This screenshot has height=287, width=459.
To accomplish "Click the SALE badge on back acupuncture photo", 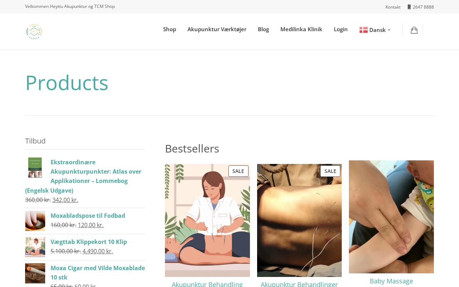I will click(330, 171).
